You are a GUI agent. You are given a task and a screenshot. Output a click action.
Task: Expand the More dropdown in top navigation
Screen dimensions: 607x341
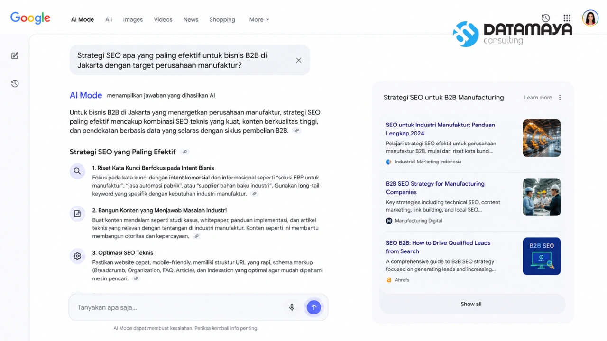[259, 20]
